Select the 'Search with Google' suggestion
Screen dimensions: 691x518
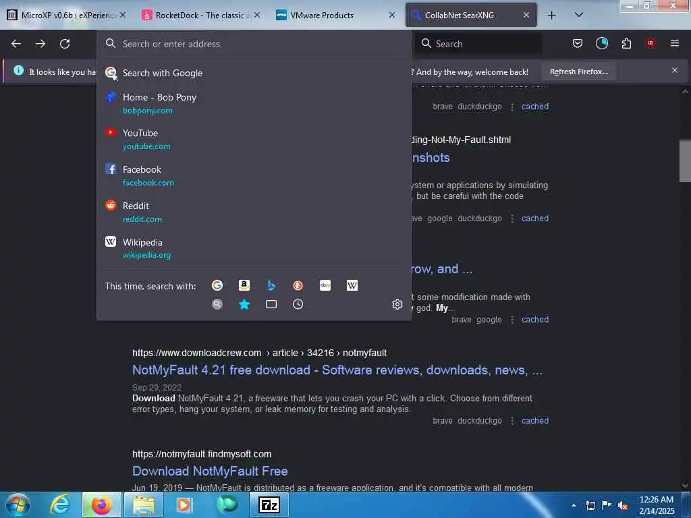(x=254, y=73)
